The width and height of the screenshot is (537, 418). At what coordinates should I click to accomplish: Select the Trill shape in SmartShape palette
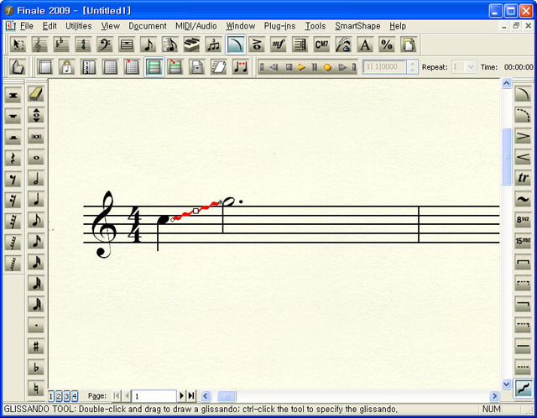pos(523,178)
